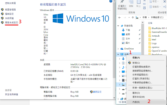Select 桌面 under Quick access
Viewport: 167px width, 105px height.
coord(126,34)
